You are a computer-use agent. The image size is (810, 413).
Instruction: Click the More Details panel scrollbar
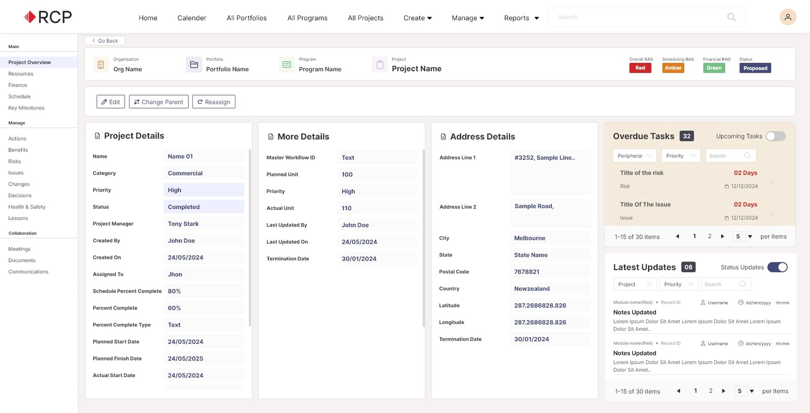(x=423, y=239)
